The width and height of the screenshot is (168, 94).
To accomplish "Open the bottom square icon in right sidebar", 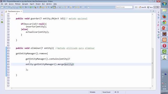I will click(x=159, y=37).
